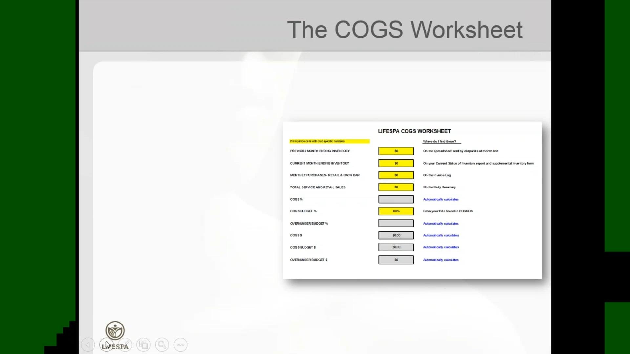Click the previous slide arrow button
The width and height of the screenshot is (630, 354).
point(88,344)
